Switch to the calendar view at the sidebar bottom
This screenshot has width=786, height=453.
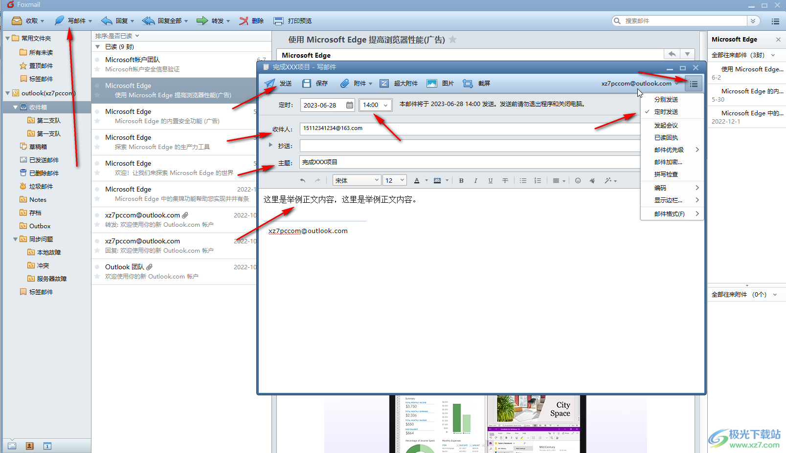(47, 446)
